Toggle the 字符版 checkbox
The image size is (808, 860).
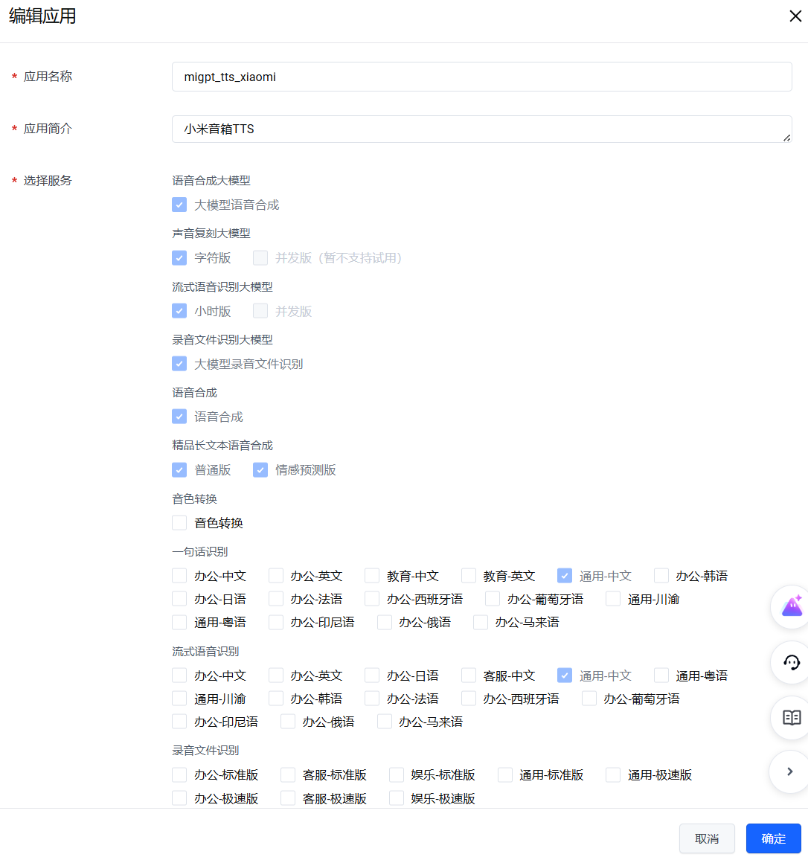pyautogui.click(x=179, y=258)
